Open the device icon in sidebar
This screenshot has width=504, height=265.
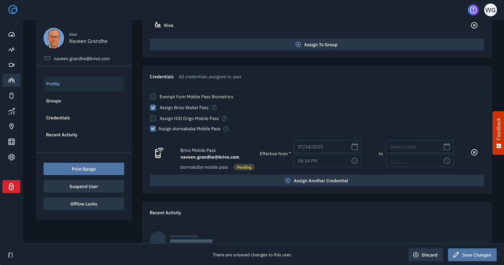coord(12,96)
